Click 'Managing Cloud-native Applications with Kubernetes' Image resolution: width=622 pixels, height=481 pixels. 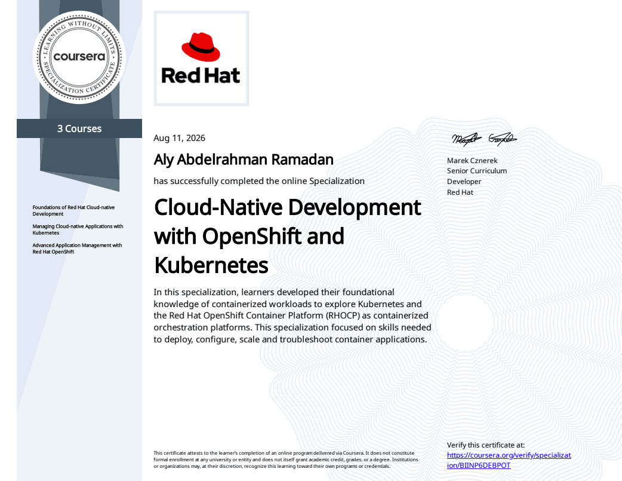tap(78, 229)
